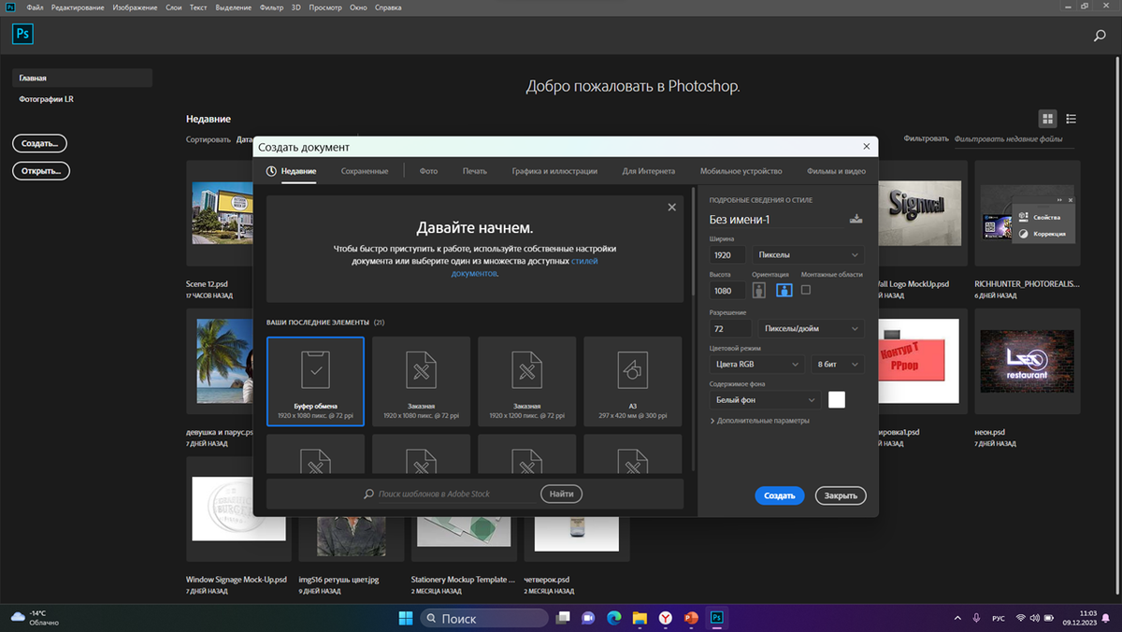Open Microsoft Edge from taskbar
Image resolution: width=1122 pixels, height=632 pixels.
(614, 618)
